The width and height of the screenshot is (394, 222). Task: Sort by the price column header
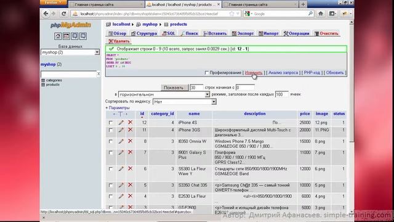pos(305,113)
